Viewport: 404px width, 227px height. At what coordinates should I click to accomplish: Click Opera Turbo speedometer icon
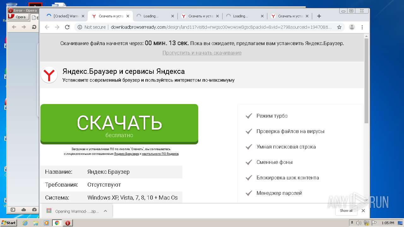click(34, 210)
